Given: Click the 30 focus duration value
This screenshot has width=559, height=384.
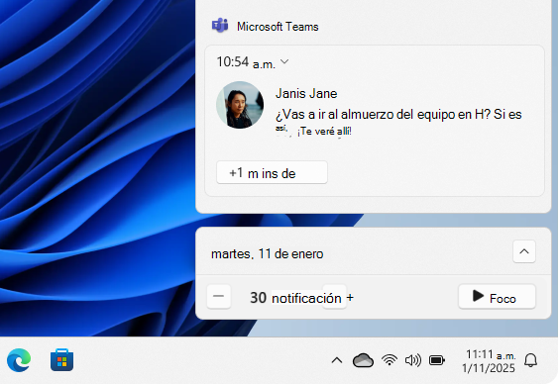Looking at the screenshot, I should pos(258,298).
